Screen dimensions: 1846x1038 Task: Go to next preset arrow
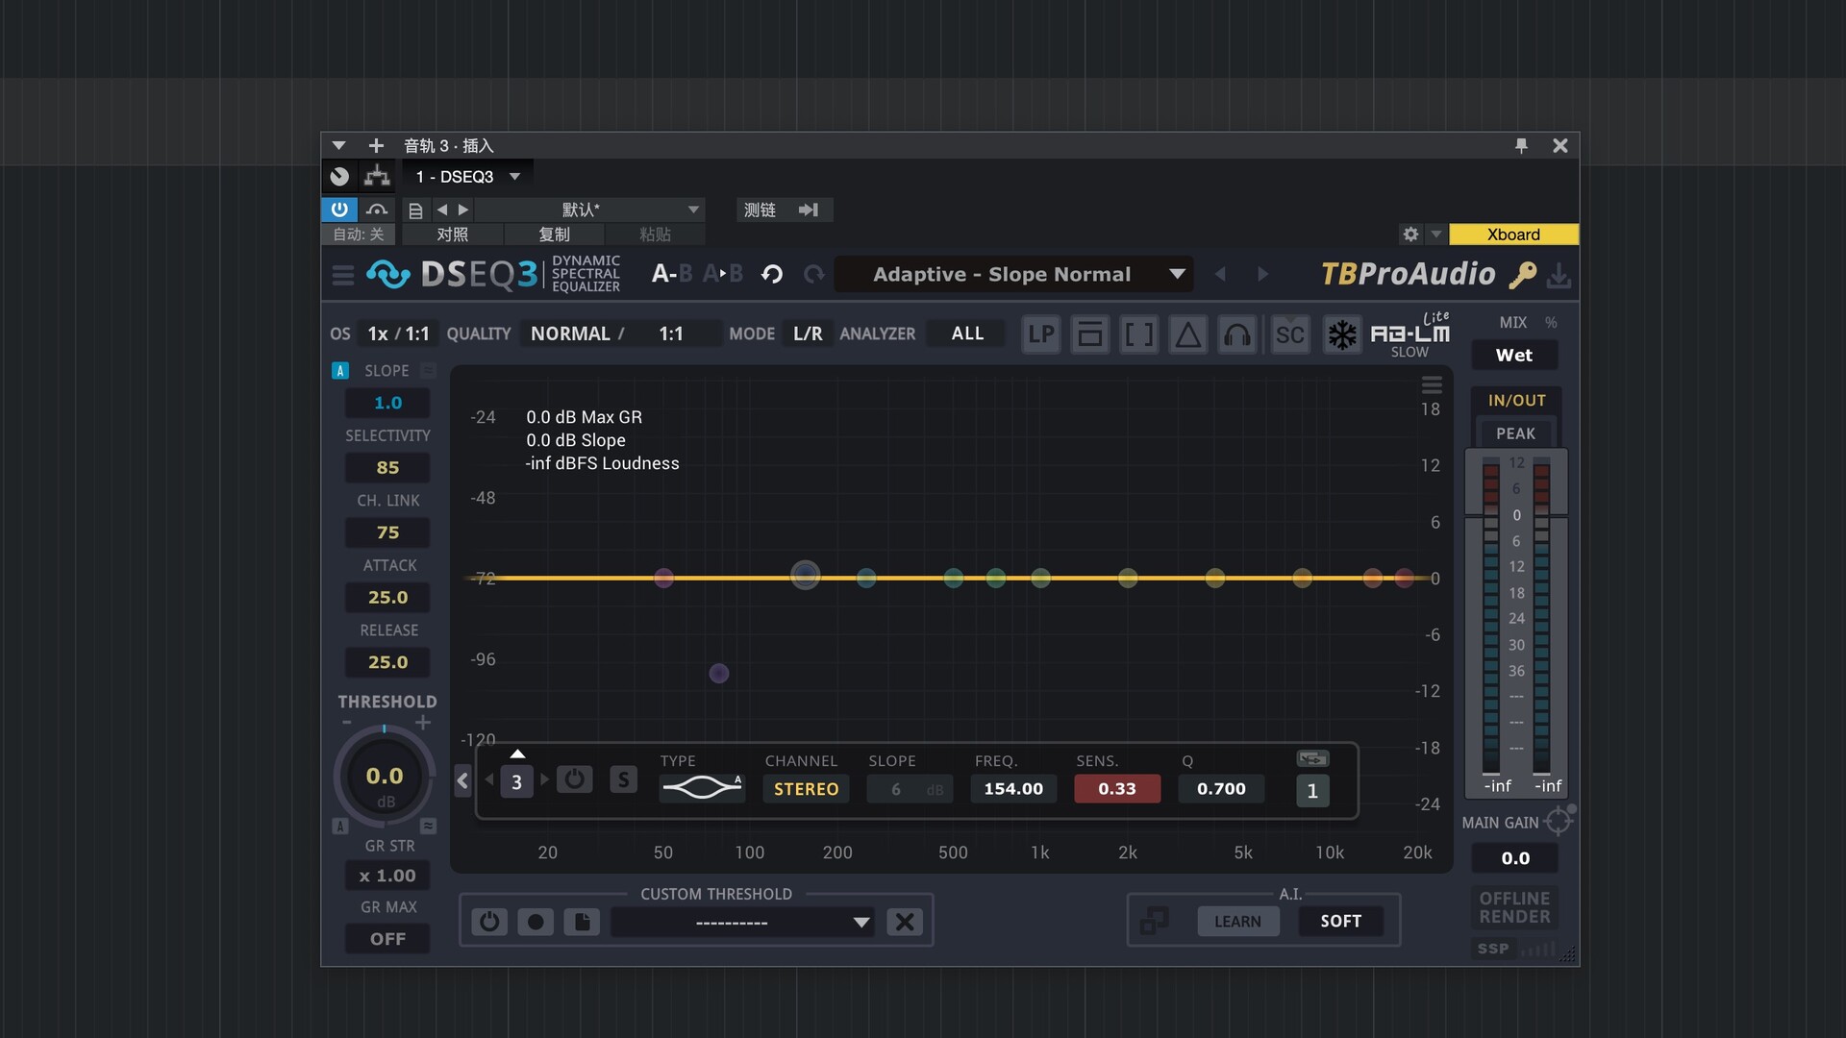(1262, 275)
